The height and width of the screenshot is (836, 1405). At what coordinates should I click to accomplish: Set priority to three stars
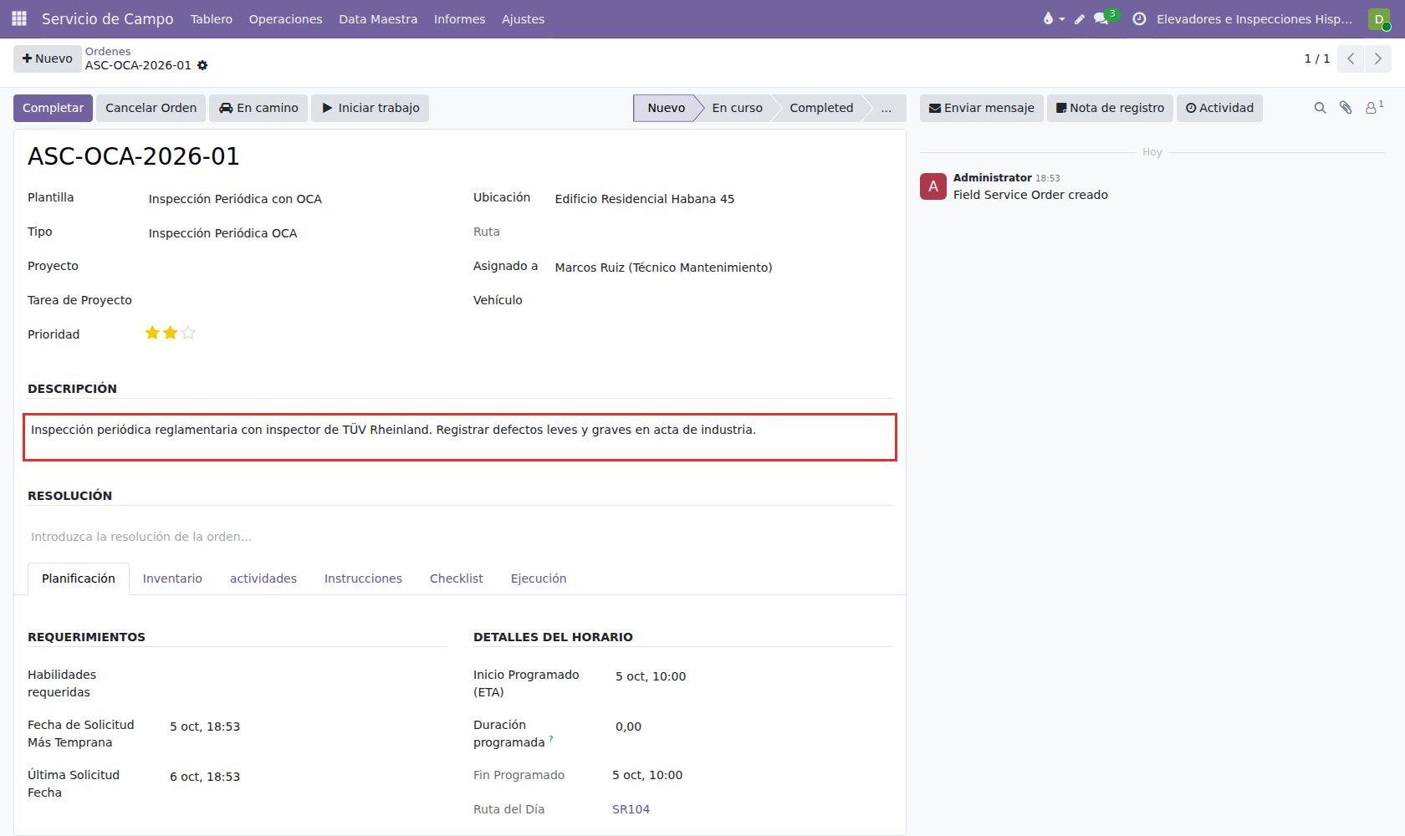pos(188,333)
